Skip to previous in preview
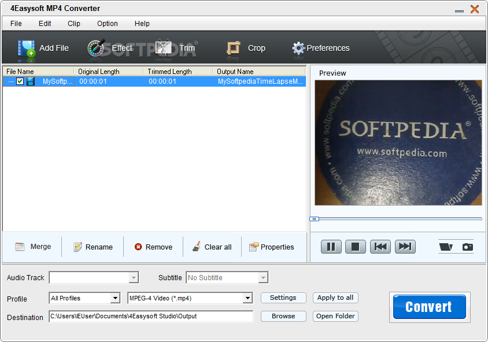 pyautogui.click(x=380, y=247)
